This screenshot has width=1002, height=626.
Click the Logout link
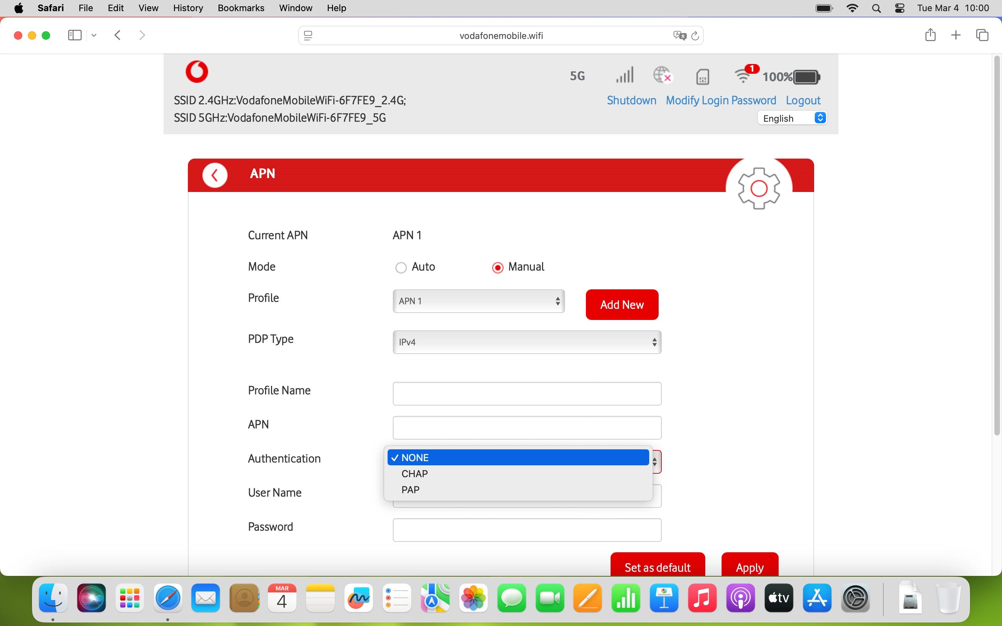[x=803, y=100]
